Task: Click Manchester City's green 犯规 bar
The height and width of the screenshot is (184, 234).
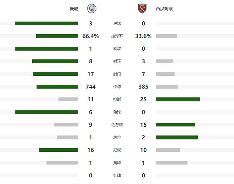Action: 58,150
